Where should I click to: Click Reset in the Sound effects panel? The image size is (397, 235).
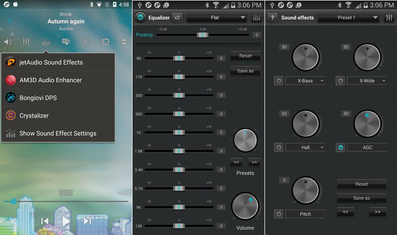[x=362, y=184]
